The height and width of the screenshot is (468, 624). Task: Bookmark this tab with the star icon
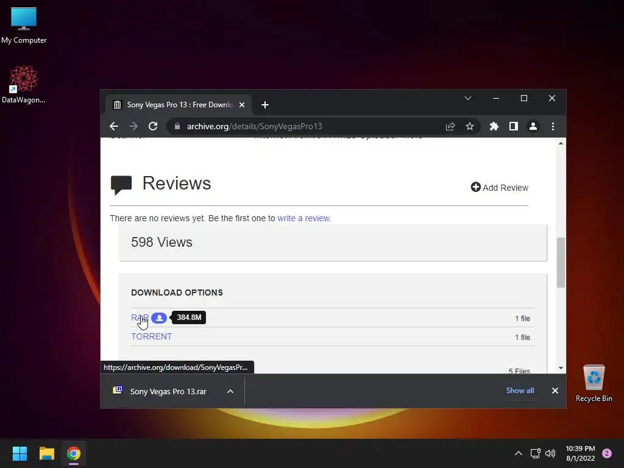click(470, 126)
